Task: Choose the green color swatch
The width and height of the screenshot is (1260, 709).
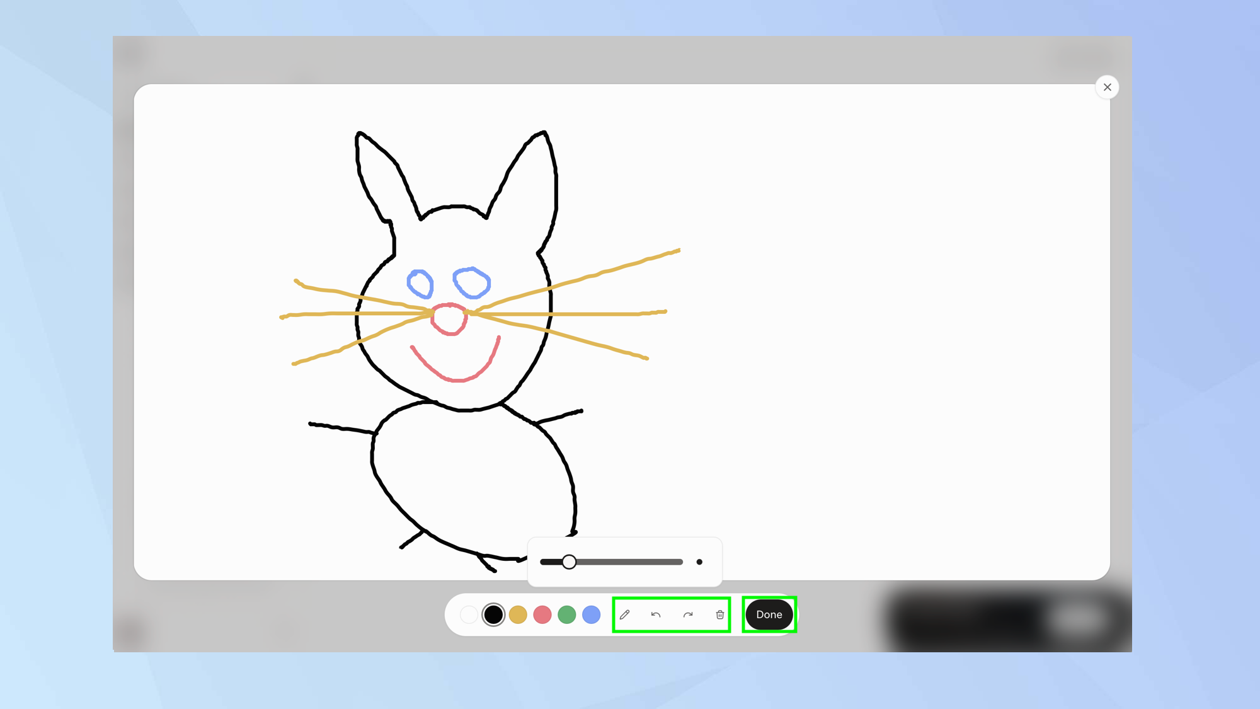Action: tap(567, 614)
